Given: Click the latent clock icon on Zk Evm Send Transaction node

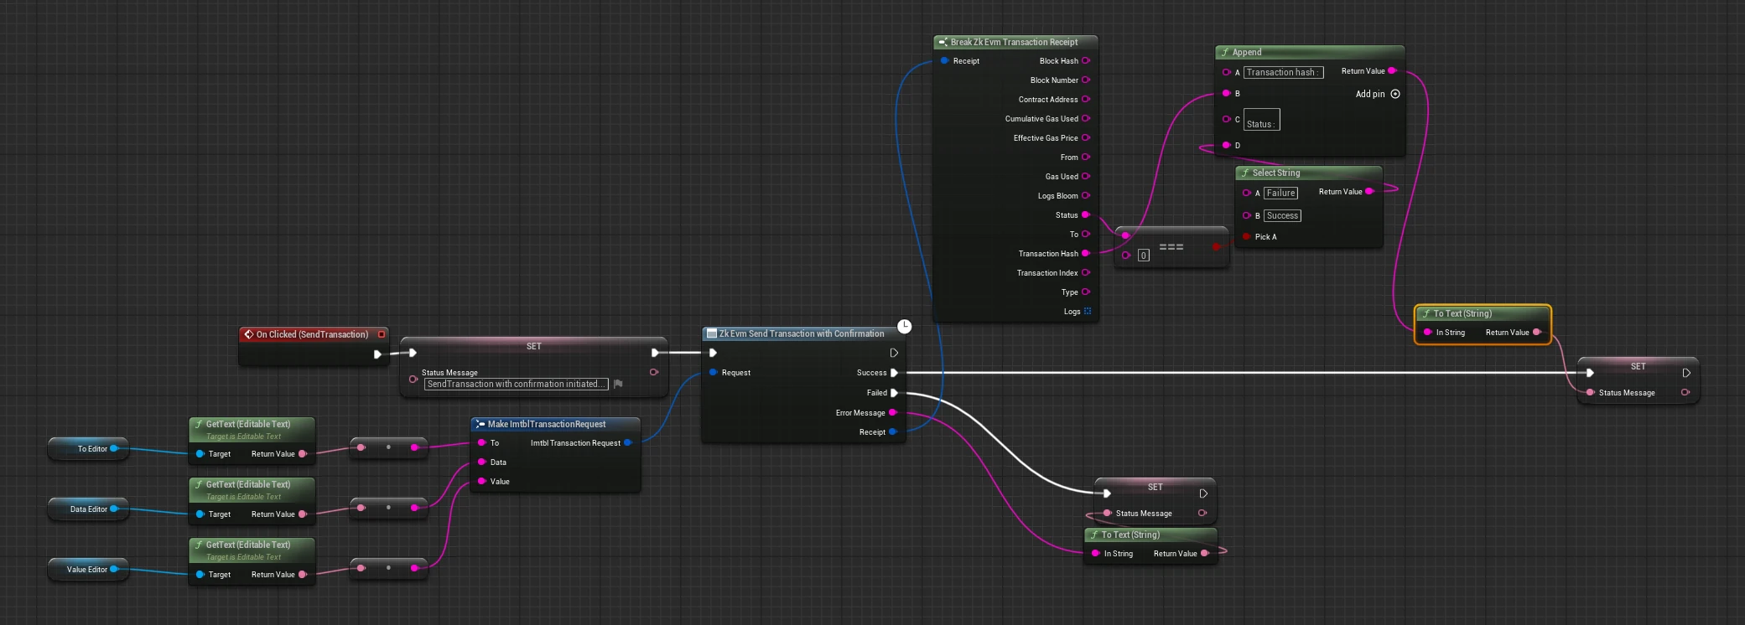Looking at the screenshot, I should [x=904, y=326].
